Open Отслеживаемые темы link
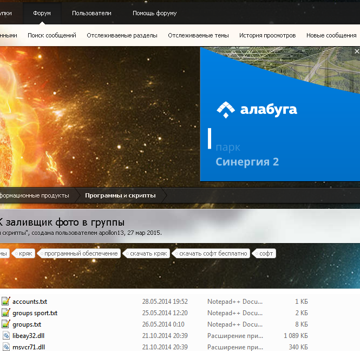The width and height of the screenshot is (360, 351). pyautogui.click(x=198, y=35)
